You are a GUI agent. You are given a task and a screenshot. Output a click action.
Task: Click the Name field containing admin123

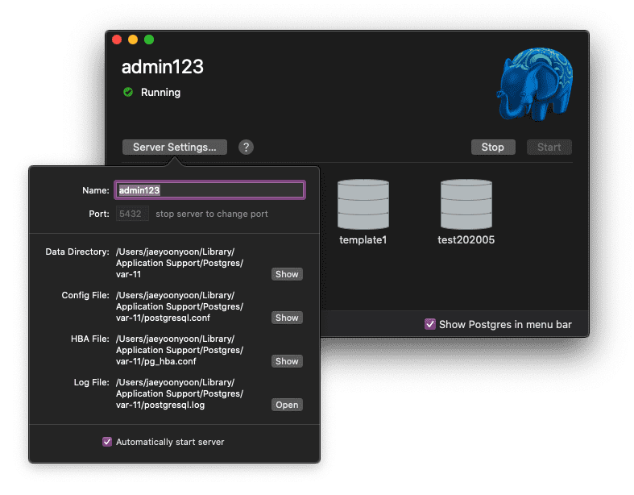coord(209,190)
